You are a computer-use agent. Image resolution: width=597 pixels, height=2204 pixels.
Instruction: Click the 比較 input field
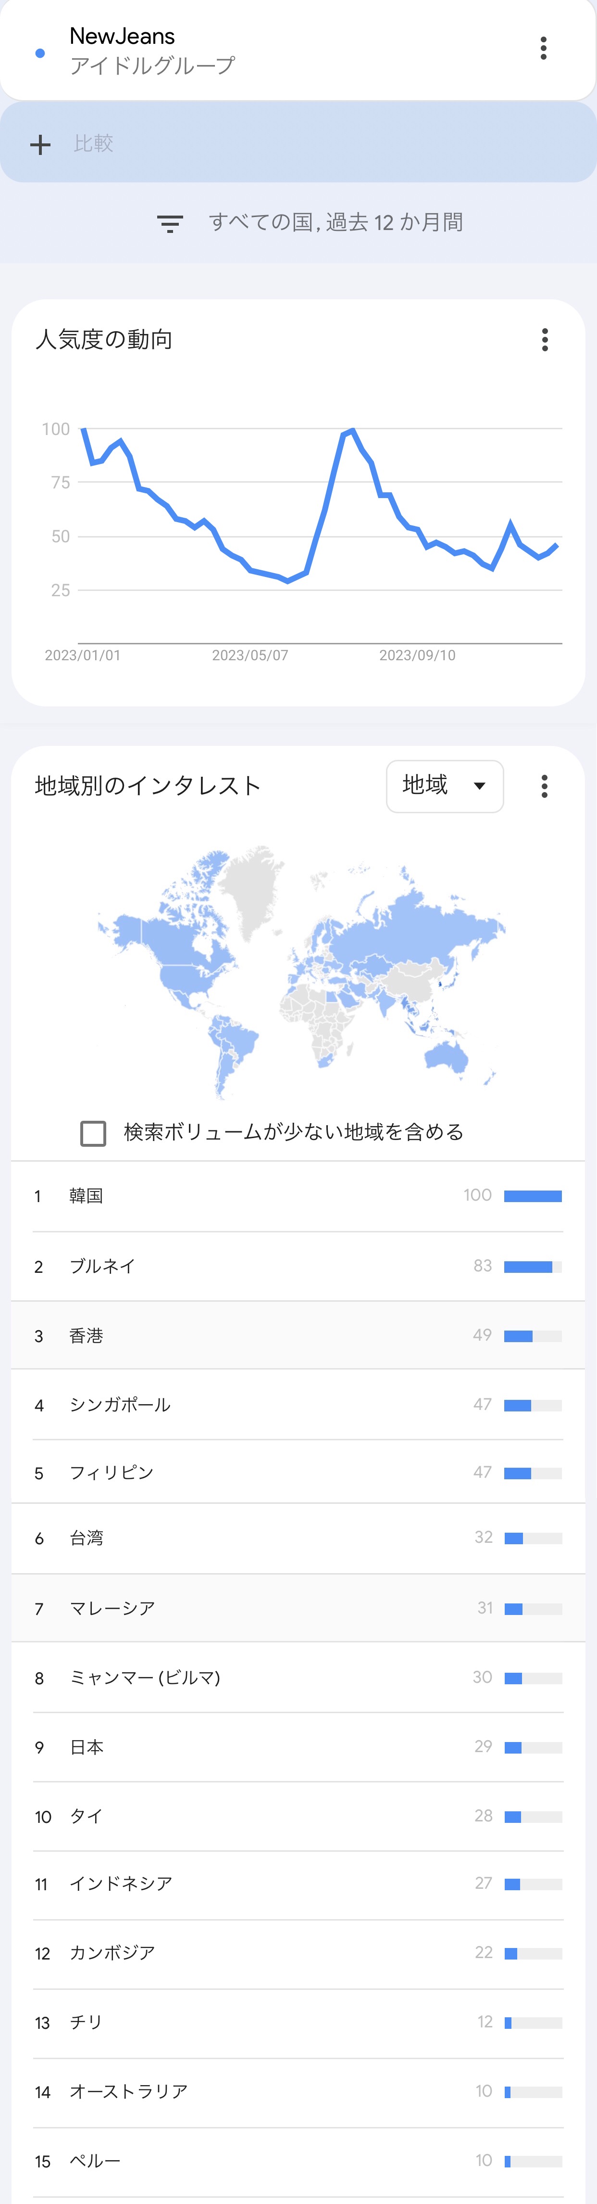[298, 143]
